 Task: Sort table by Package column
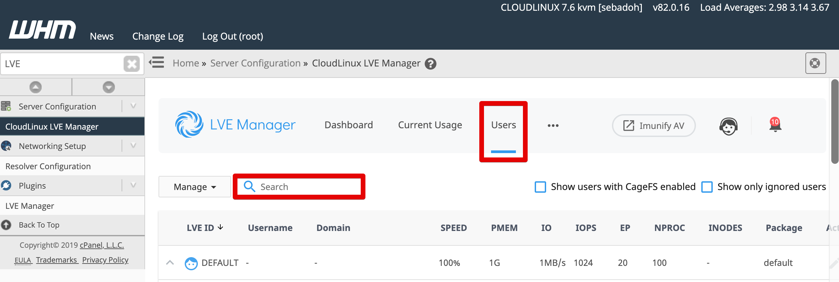click(x=784, y=228)
